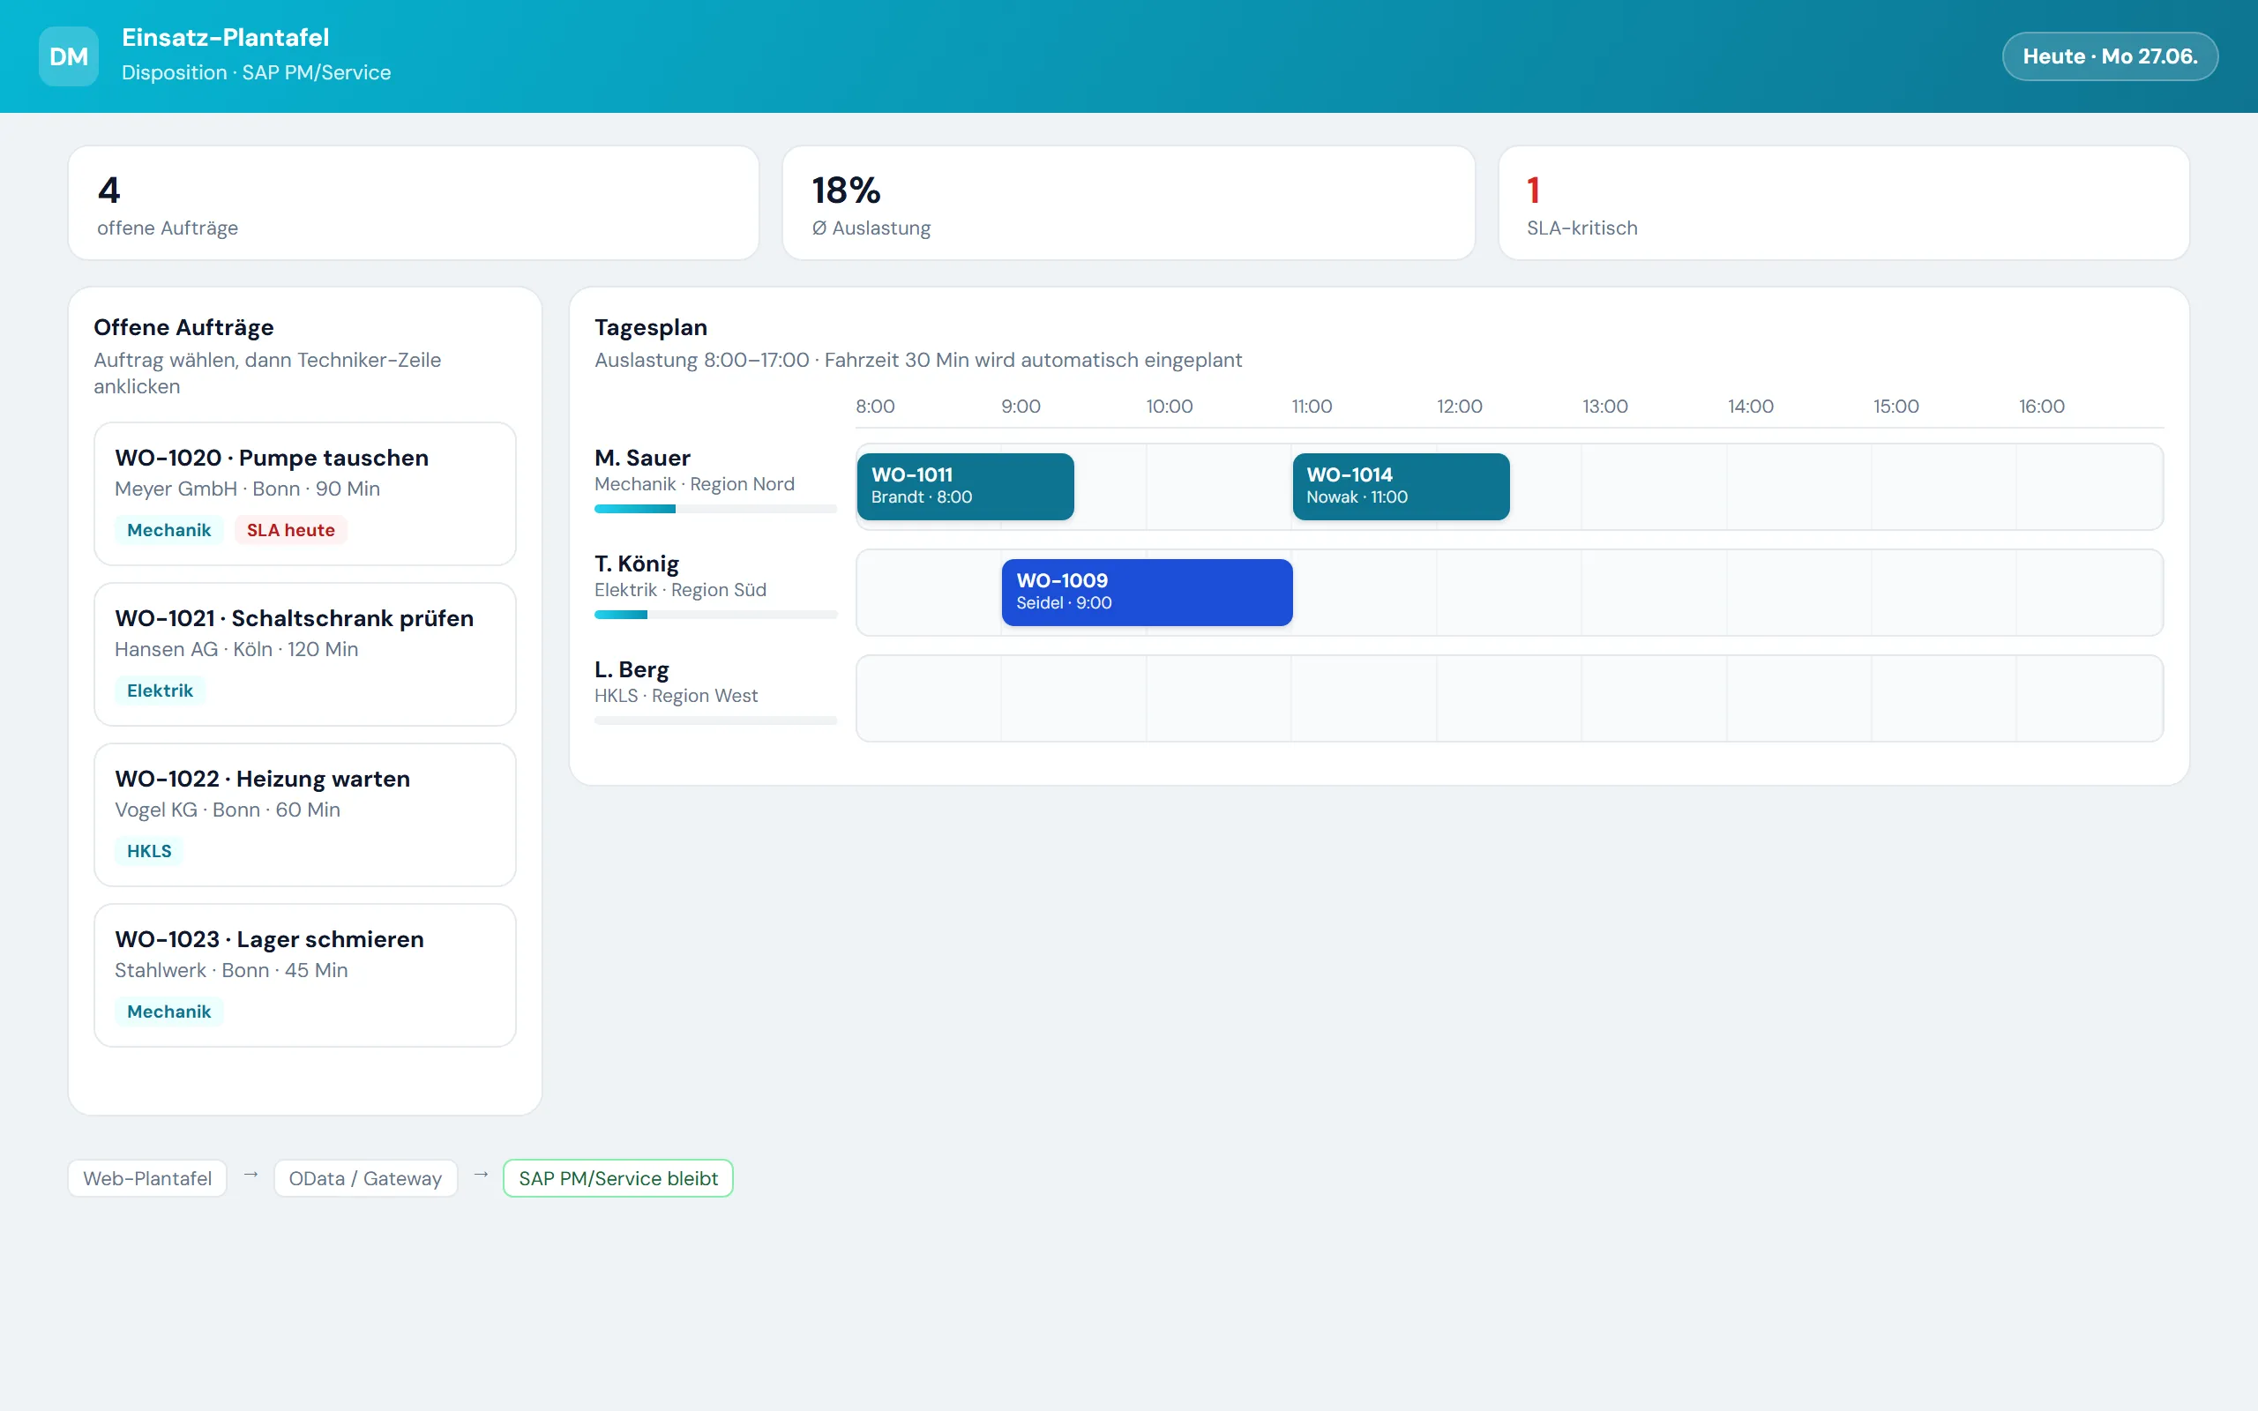Click L. Berg's utilization bar
The width and height of the screenshot is (2258, 1411).
click(x=715, y=720)
